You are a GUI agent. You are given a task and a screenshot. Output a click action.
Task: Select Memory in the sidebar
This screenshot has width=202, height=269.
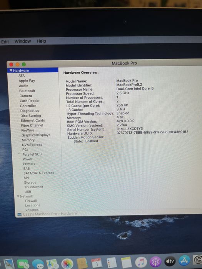[x=28, y=140]
